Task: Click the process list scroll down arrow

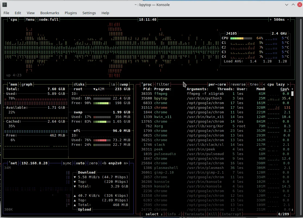Action: 292,210
